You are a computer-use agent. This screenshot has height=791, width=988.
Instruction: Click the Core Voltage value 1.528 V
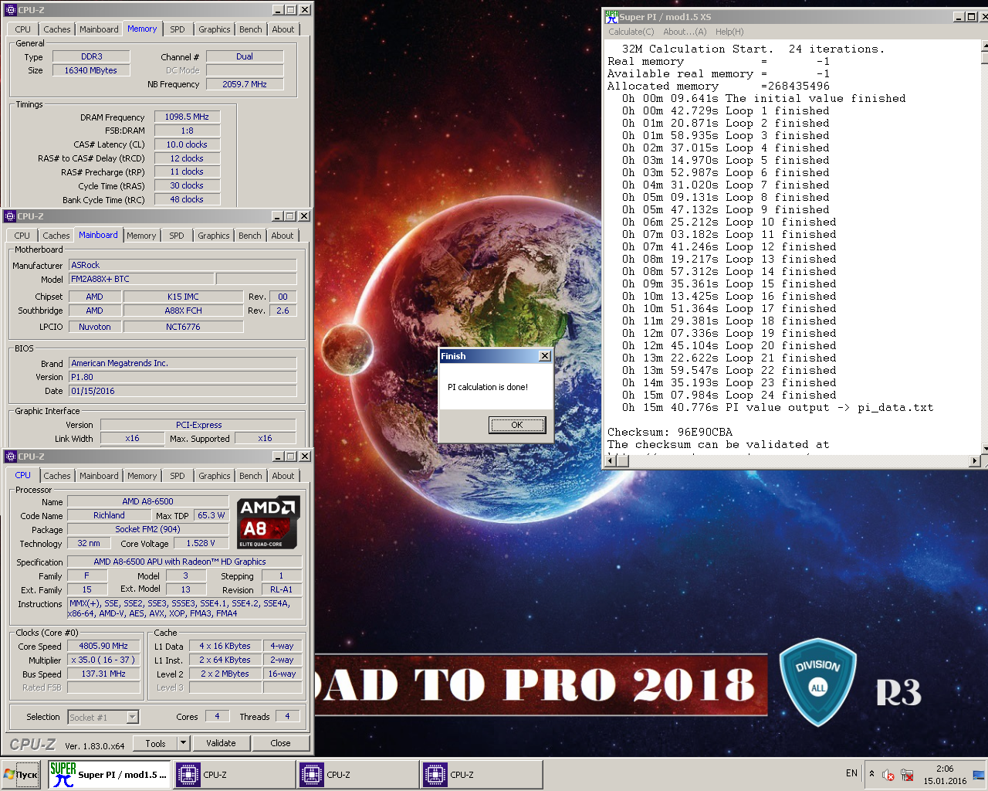tap(201, 543)
